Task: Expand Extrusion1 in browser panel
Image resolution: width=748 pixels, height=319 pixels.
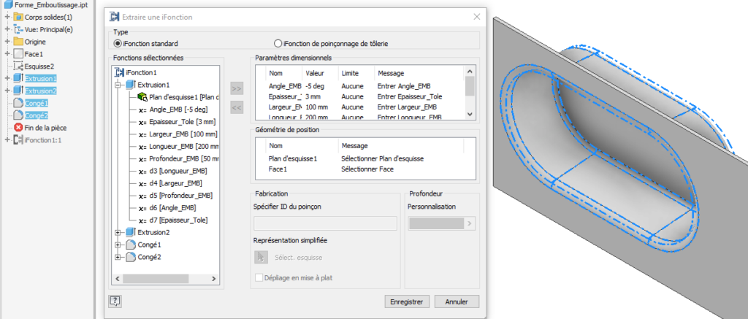Action: [7, 78]
